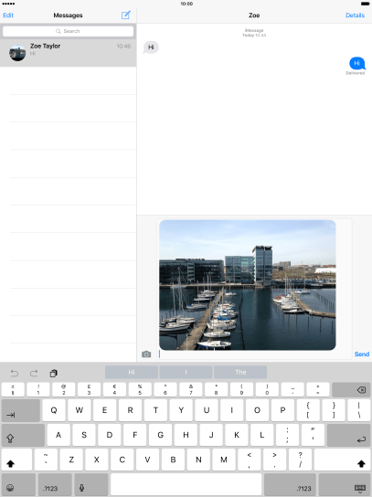Send the photo message

[362, 354]
